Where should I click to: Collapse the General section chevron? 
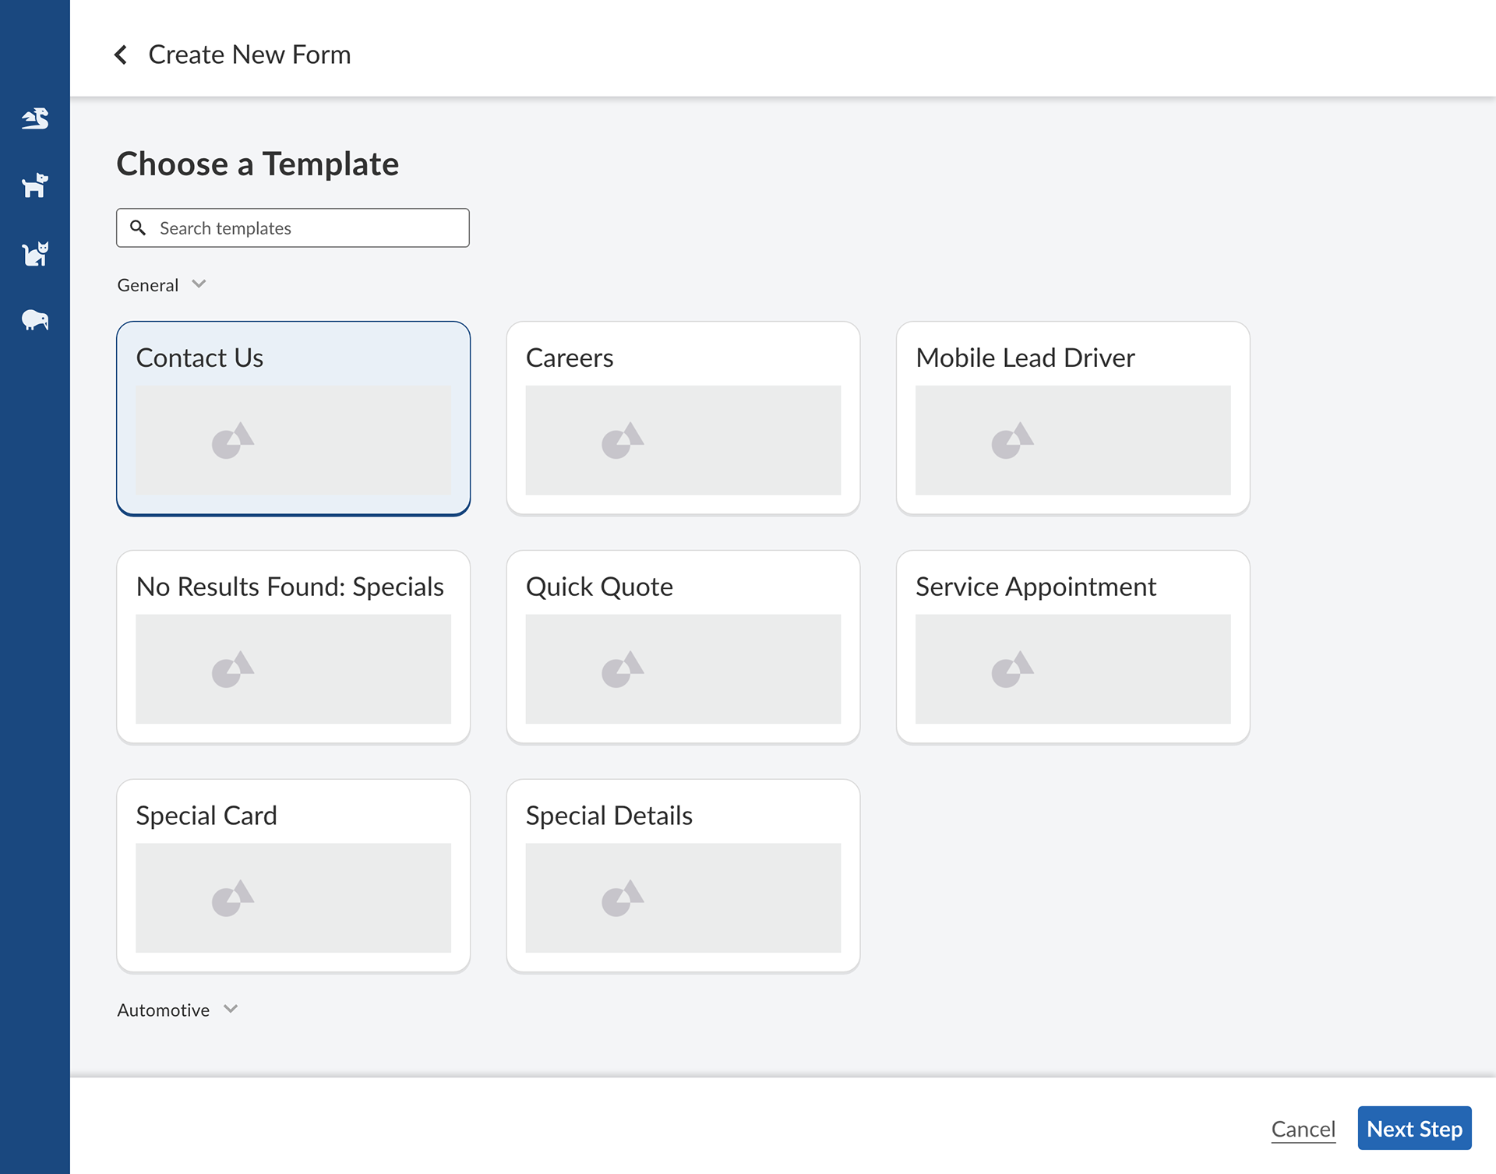[199, 284]
